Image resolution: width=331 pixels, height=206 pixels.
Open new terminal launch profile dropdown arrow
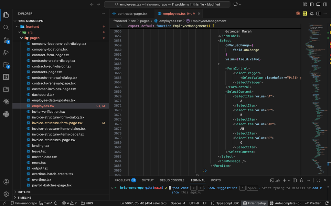pos(289,180)
